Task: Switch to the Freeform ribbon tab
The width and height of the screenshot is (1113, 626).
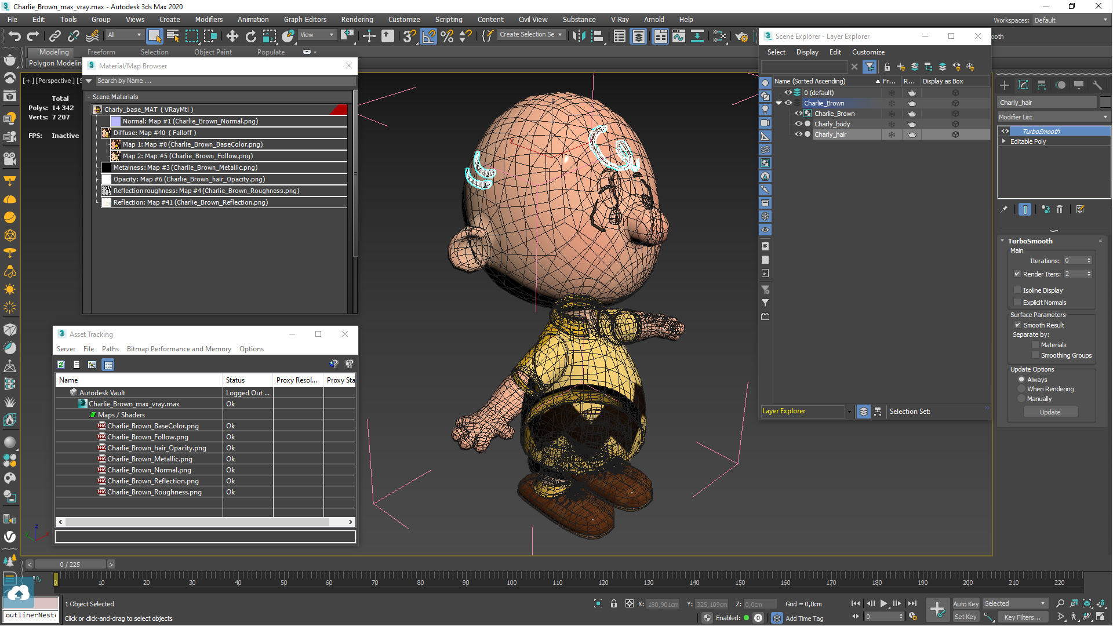Action: point(101,52)
